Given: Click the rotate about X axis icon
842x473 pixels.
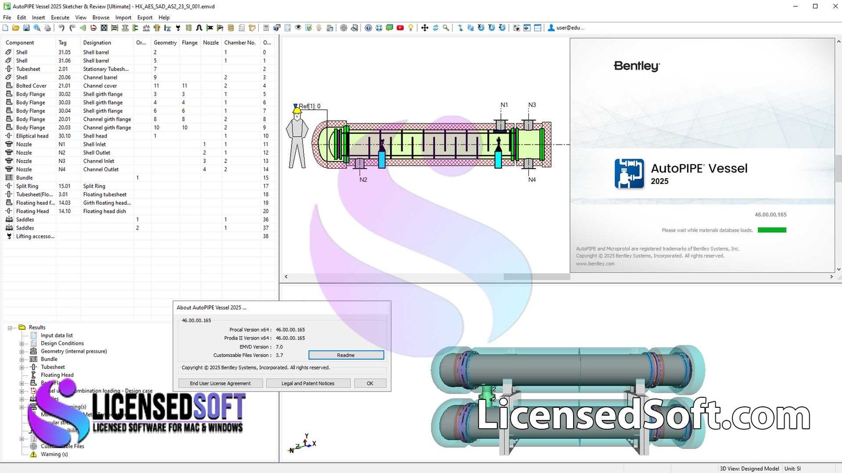Looking at the screenshot, I should [x=481, y=27].
